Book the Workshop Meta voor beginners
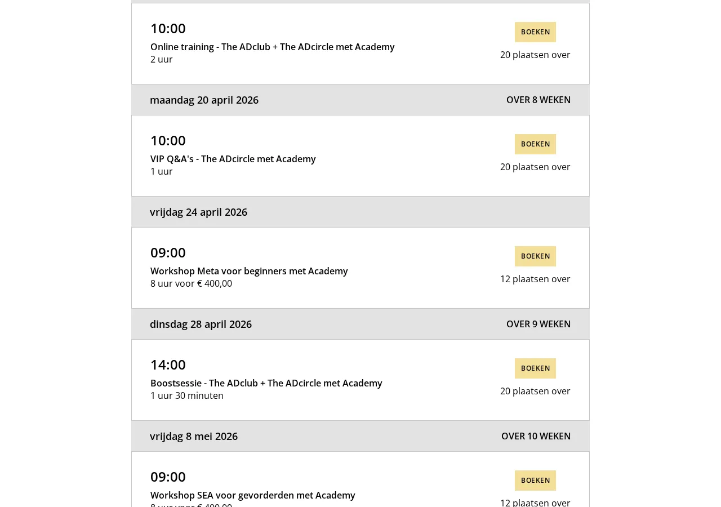 point(535,256)
